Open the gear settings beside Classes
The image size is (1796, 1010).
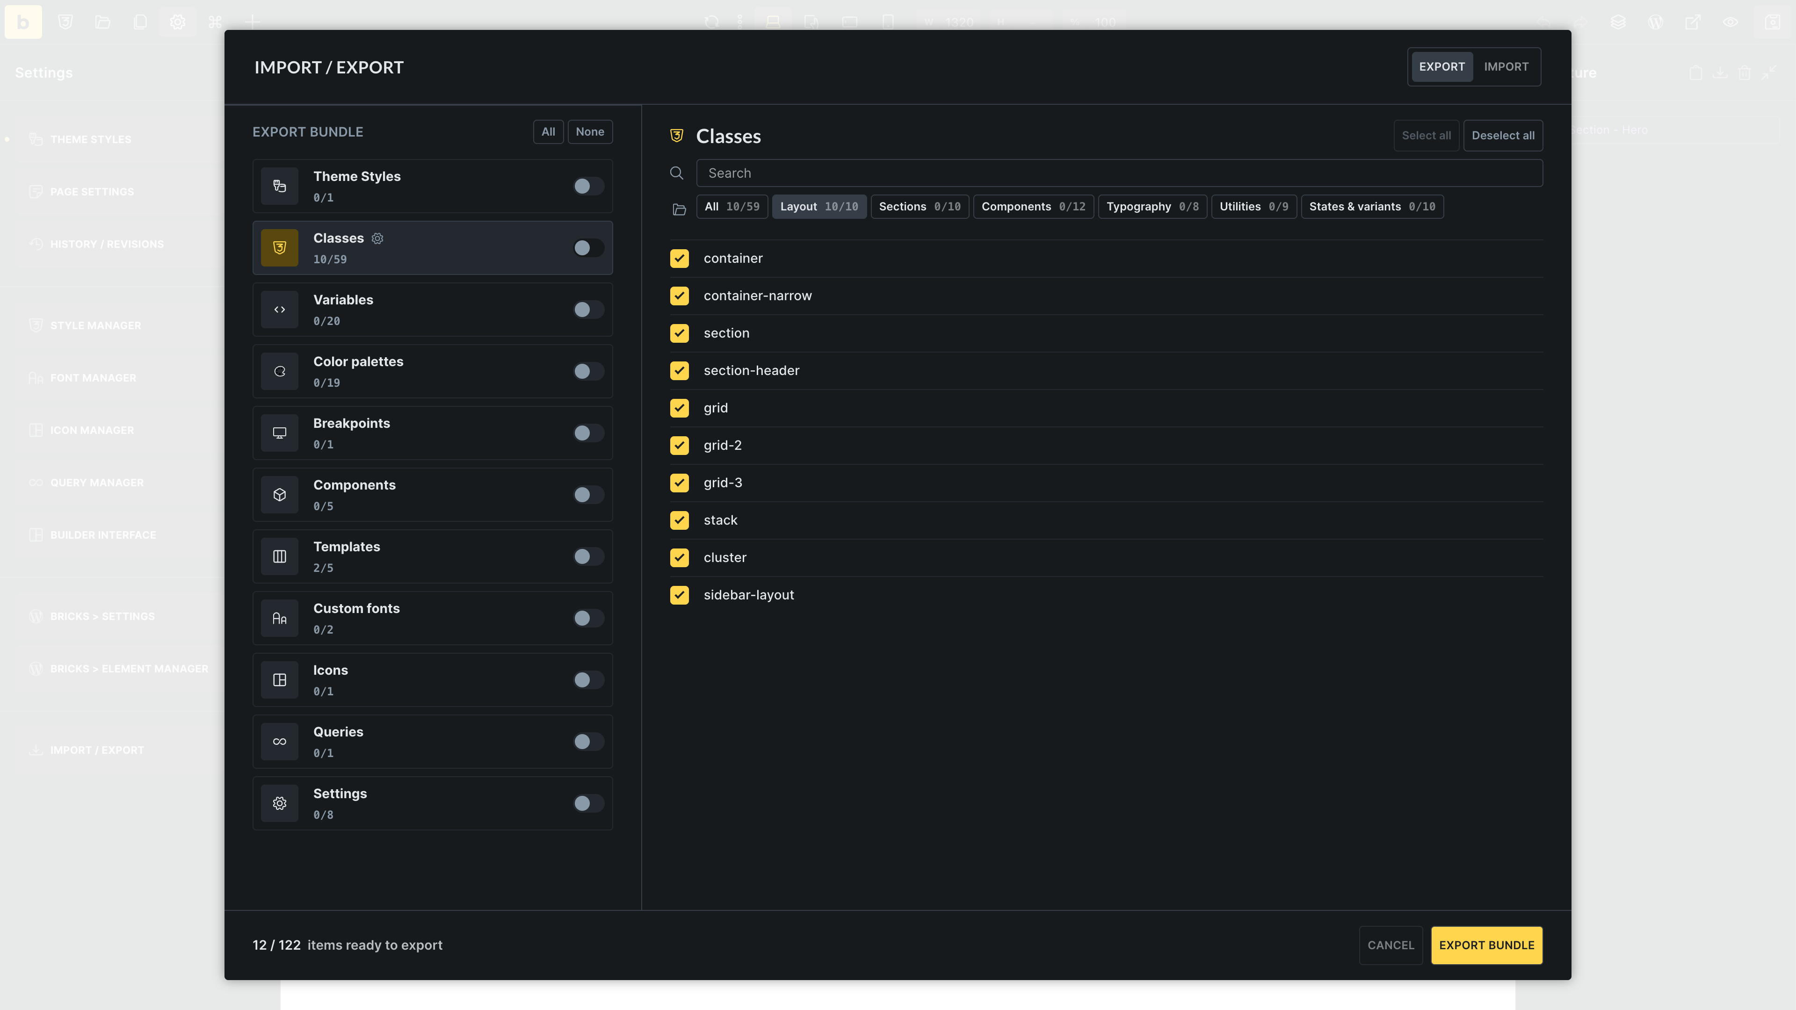(x=377, y=238)
